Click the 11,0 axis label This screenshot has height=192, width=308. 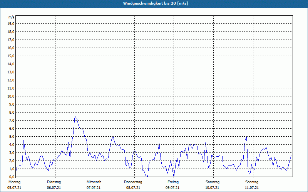click(x=10, y=88)
